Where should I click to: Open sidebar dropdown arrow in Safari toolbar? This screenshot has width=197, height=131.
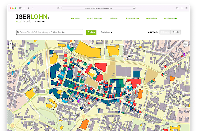[x=24, y=8]
